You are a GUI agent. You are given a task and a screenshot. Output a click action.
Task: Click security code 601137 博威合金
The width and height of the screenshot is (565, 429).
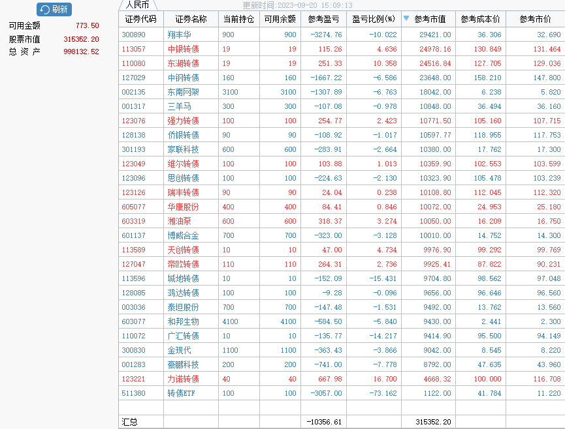click(x=133, y=235)
